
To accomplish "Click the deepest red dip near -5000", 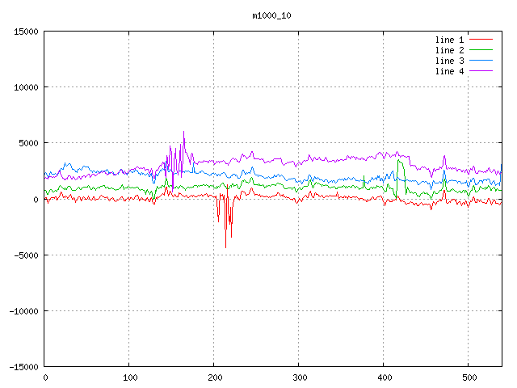I will (225, 247).
